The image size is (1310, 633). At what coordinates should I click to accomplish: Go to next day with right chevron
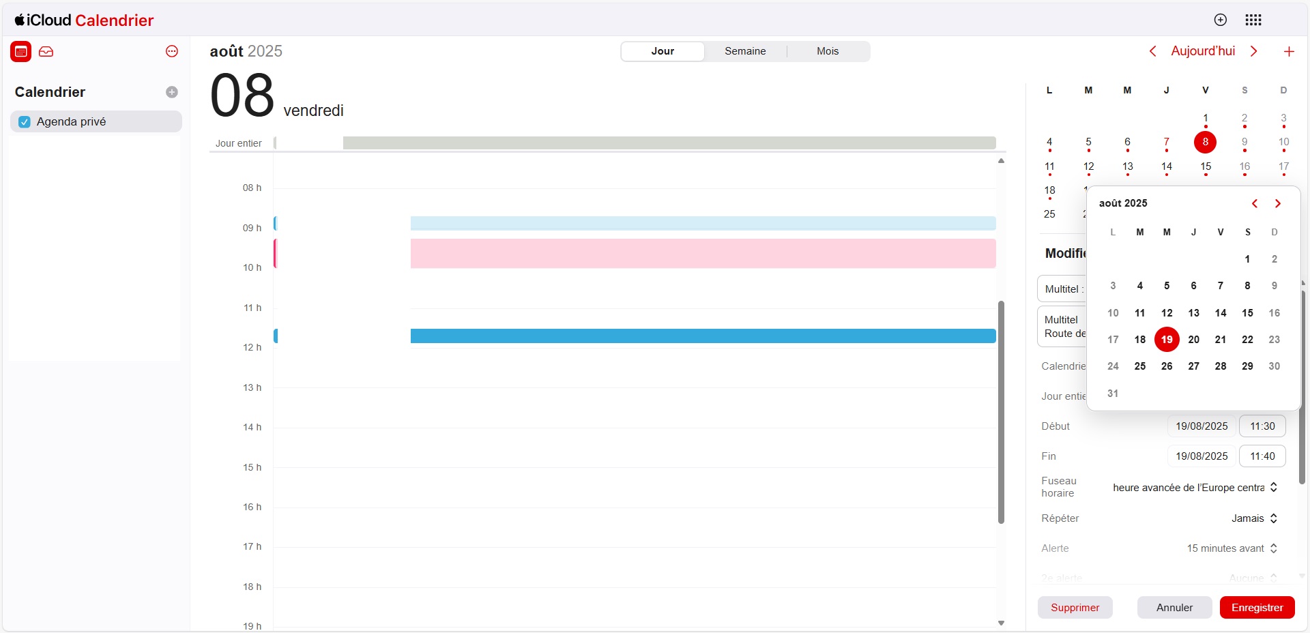(x=1254, y=51)
